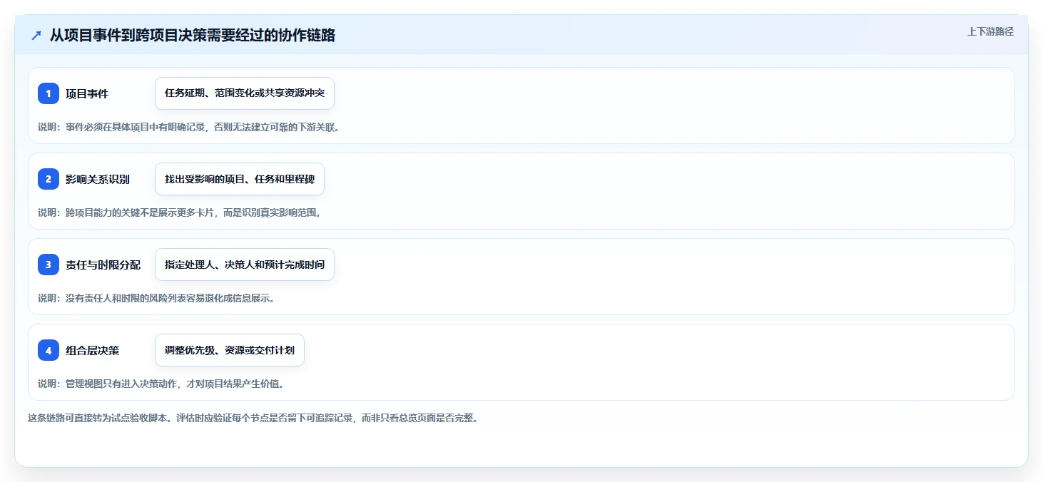Click the 影响关系识别 step title

click(x=98, y=179)
